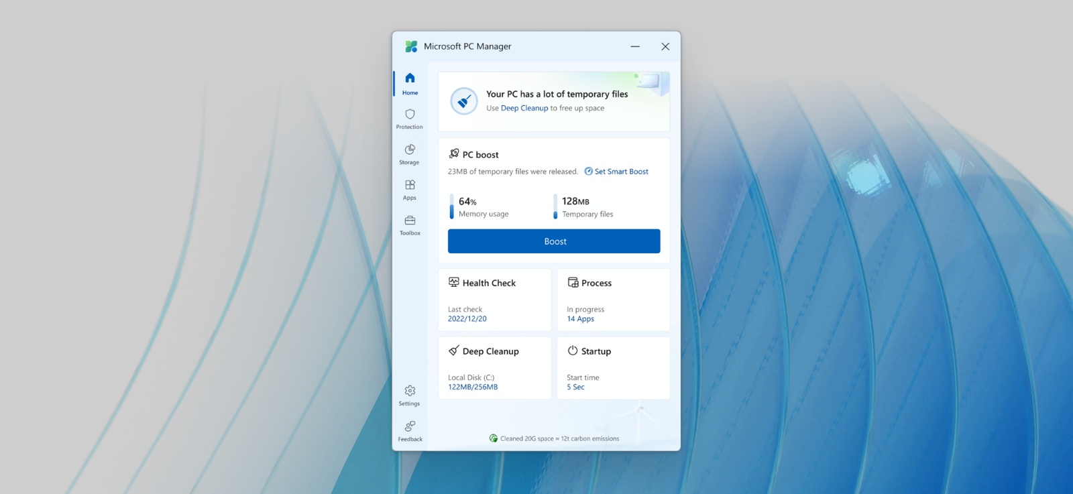Click the 'Local Disk (C:)' label

click(x=471, y=378)
